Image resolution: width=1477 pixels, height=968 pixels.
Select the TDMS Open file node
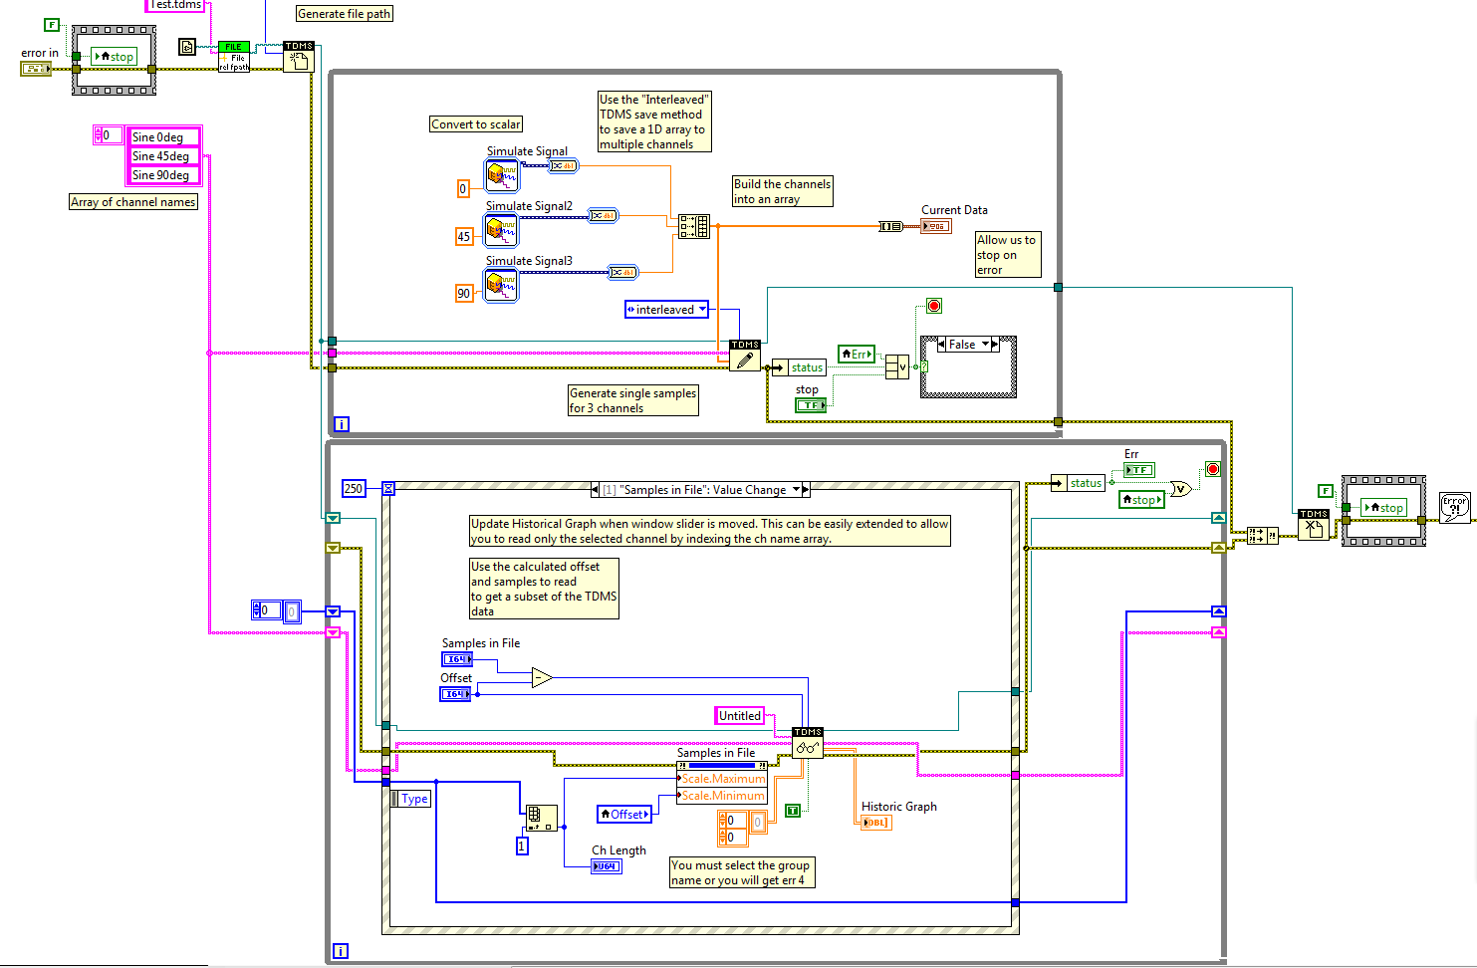pyautogui.click(x=299, y=57)
